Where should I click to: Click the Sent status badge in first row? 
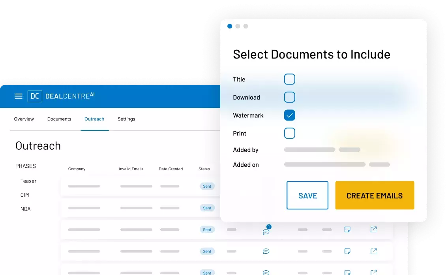pyautogui.click(x=207, y=186)
